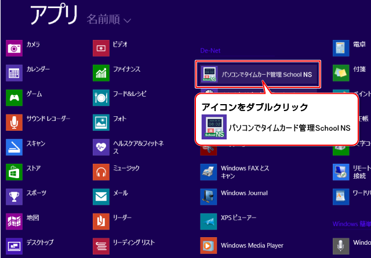Click the 付箋 label text
The height and width of the screenshot is (258, 371).
359,69
